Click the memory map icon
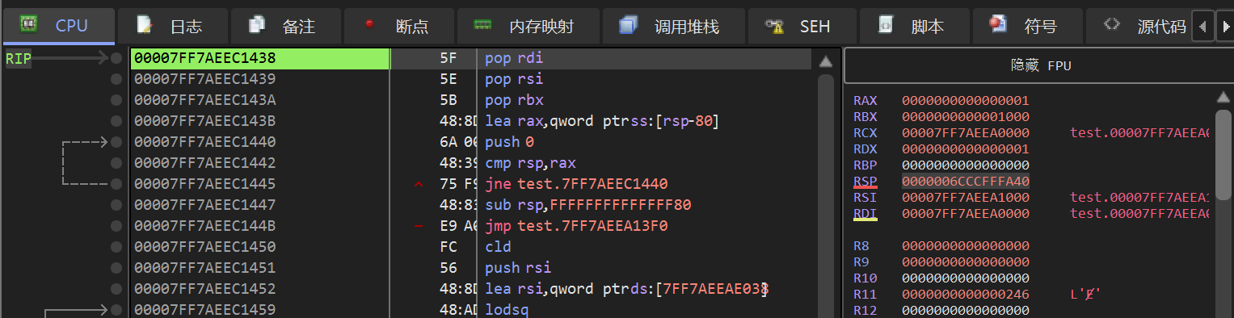The image size is (1234, 318). (482, 24)
